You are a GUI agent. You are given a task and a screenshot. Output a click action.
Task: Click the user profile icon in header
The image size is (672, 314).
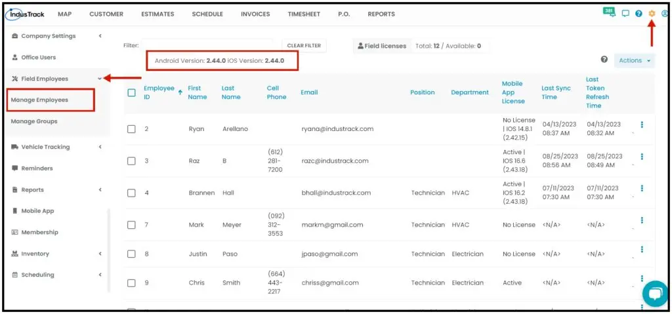[x=665, y=14]
